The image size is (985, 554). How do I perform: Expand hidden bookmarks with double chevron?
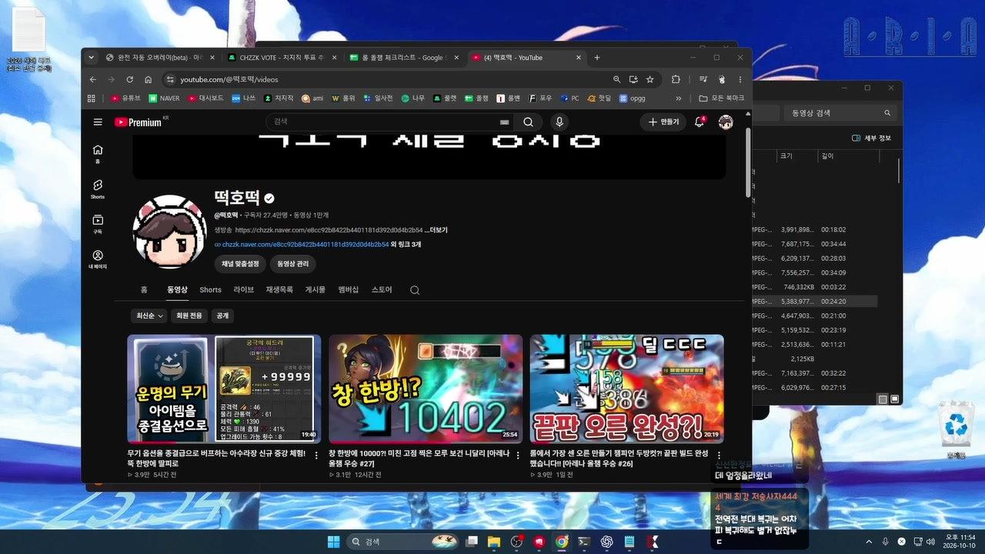click(678, 98)
